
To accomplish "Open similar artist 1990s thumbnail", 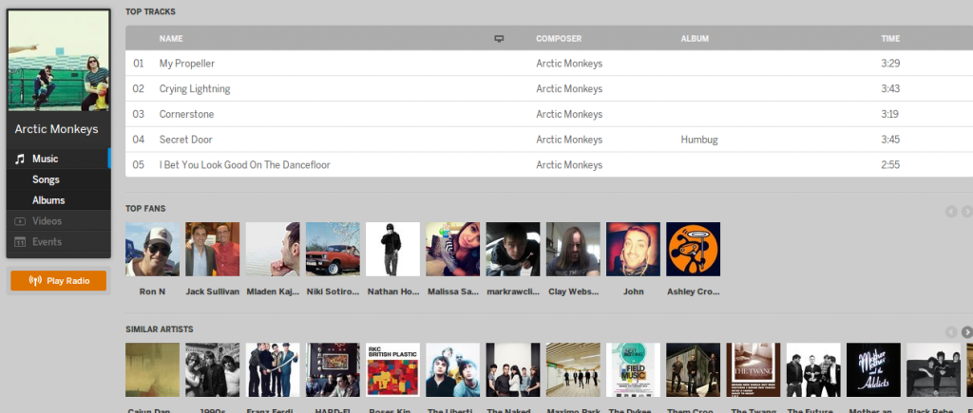I will (x=212, y=370).
